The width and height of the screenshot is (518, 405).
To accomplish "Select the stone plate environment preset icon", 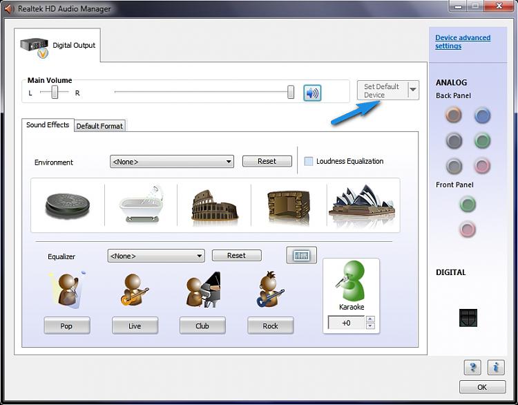I will [68, 205].
